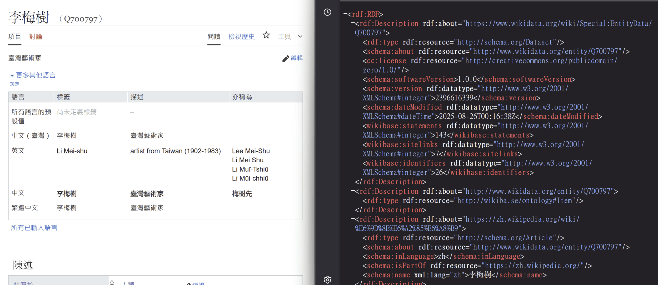Switch to the 討論 discussion tab
The height and width of the screenshot is (285, 658).
pos(36,37)
